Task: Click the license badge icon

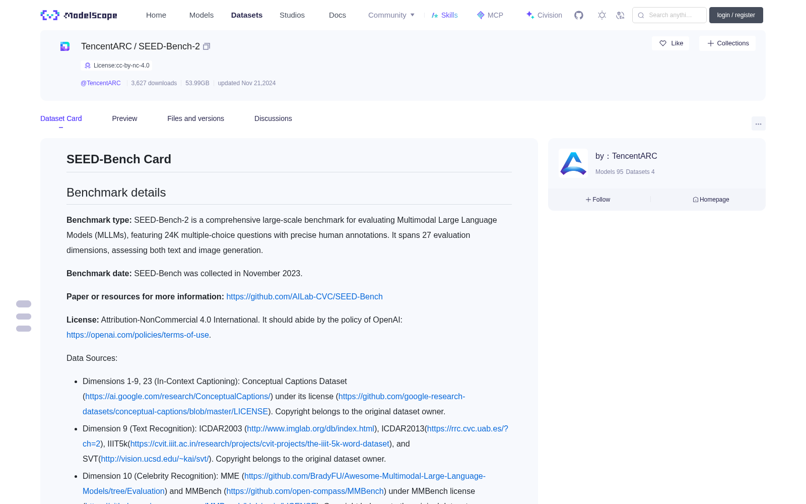Action: click(x=88, y=66)
